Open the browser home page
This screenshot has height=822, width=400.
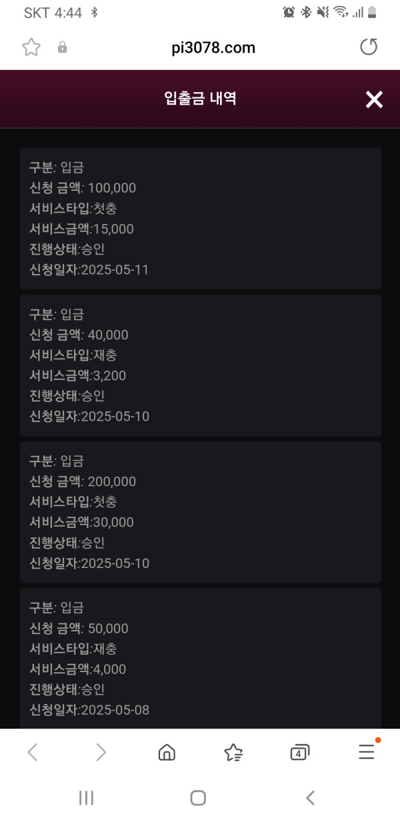click(167, 753)
